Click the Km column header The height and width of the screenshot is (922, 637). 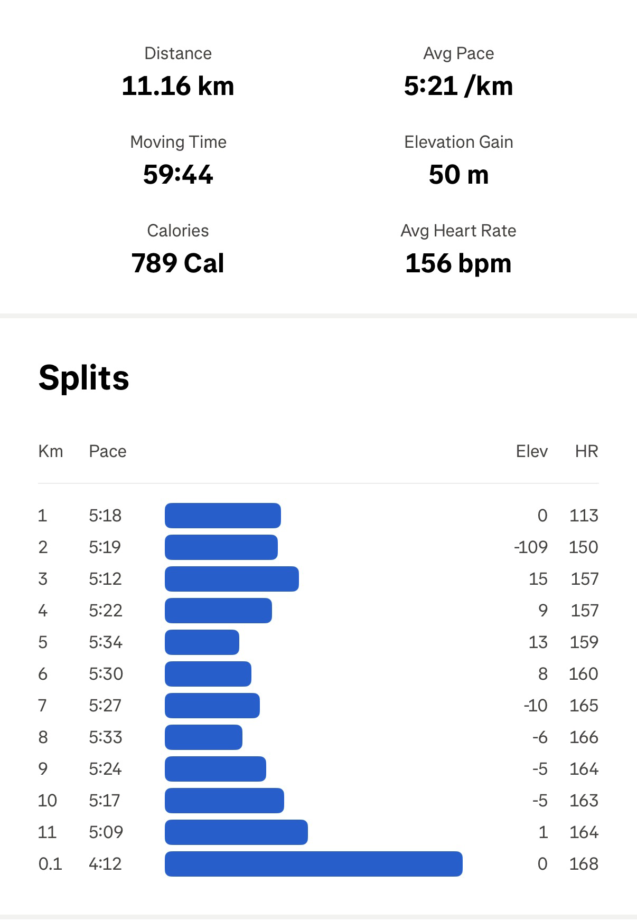point(51,451)
